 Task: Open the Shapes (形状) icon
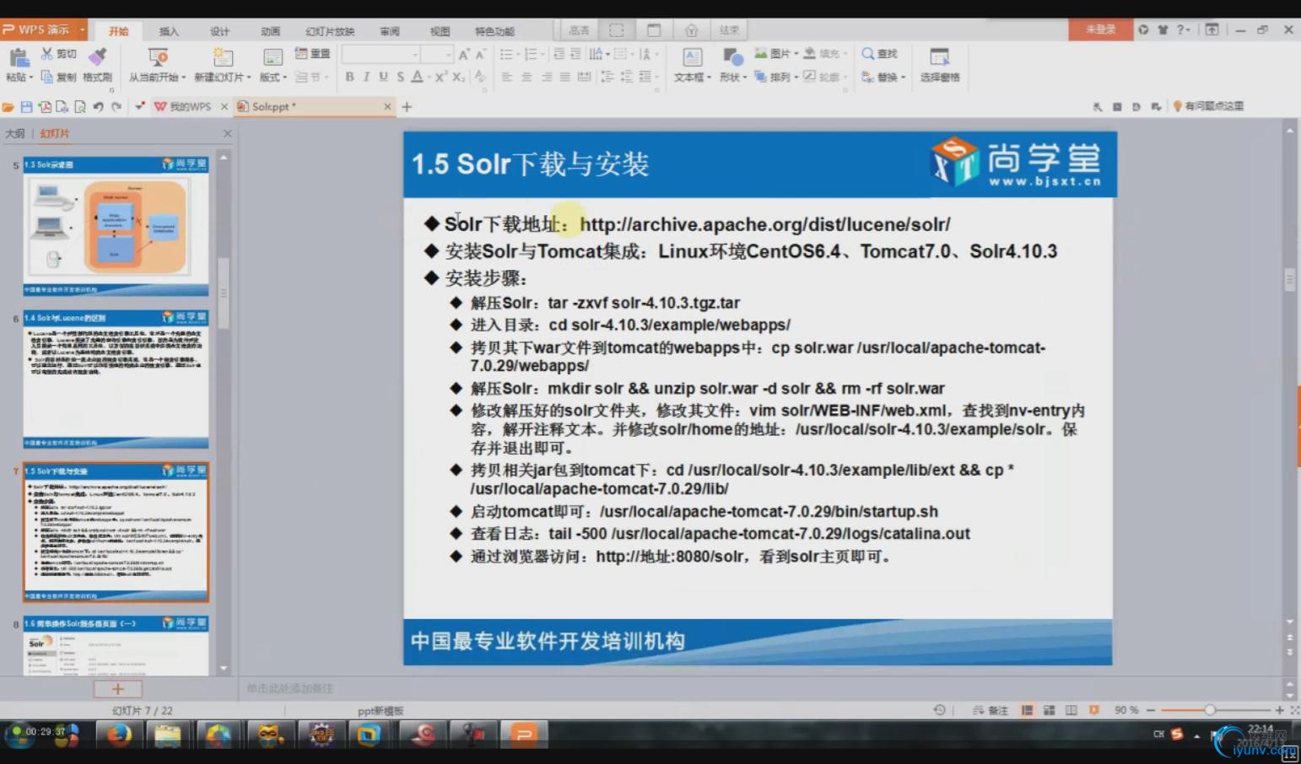(x=732, y=57)
